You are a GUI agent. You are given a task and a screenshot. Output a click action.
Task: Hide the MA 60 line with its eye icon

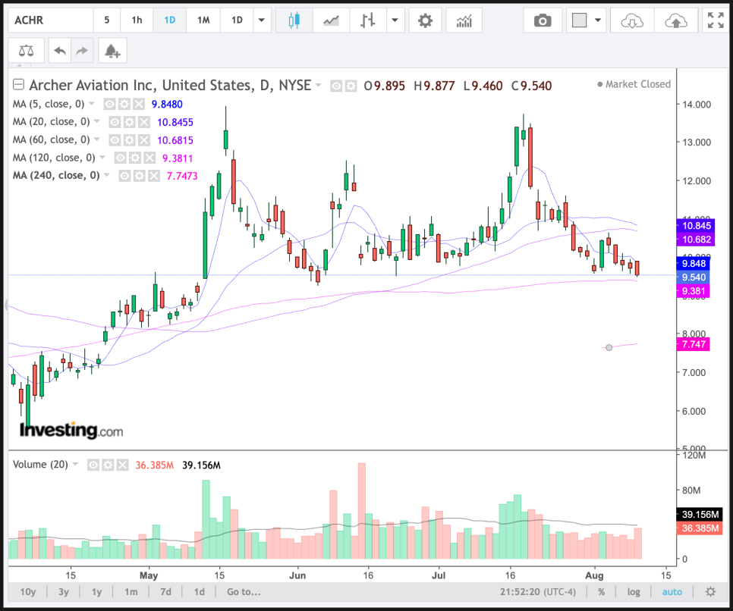(x=115, y=139)
